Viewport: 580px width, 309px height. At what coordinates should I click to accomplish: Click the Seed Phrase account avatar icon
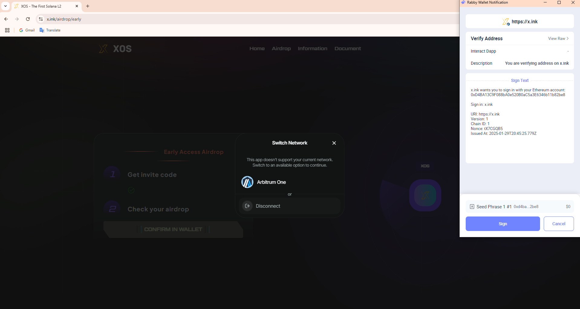[x=472, y=207]
